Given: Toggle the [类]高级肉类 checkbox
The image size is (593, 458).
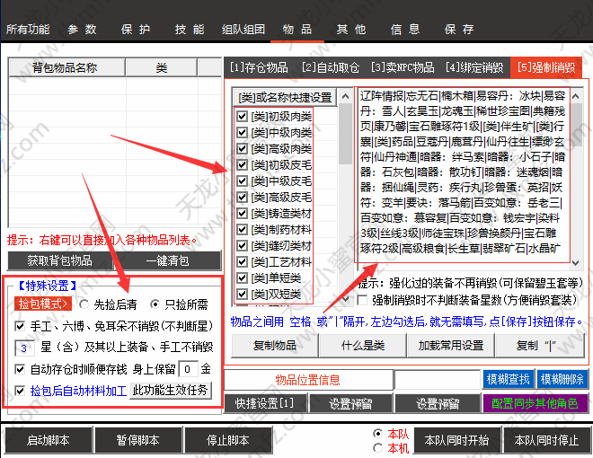Looking at the screenshot, I should click(x=242, y=149).
